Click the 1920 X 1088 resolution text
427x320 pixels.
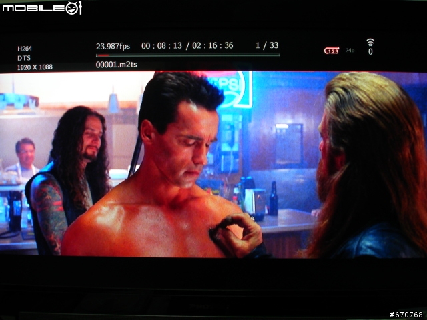point(35,67)
